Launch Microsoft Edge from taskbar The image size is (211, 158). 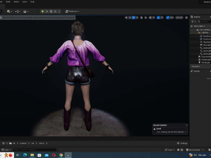coord(25,155)
